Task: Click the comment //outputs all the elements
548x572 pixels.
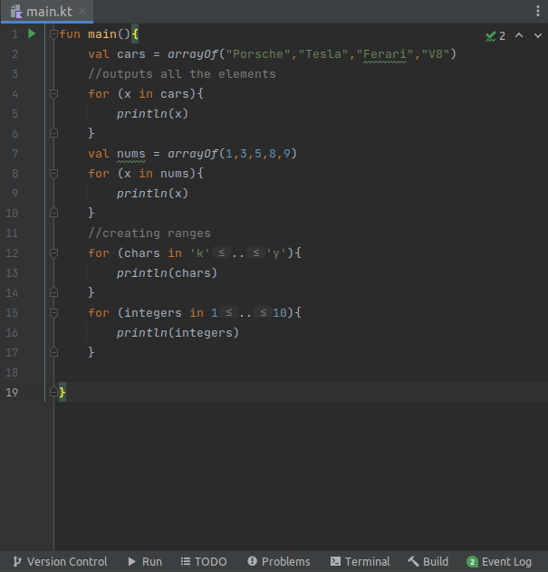Action: pos(182,74)
